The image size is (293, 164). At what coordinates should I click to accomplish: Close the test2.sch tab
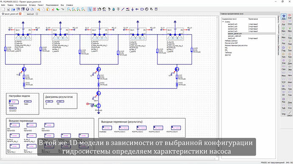(37, 14)
